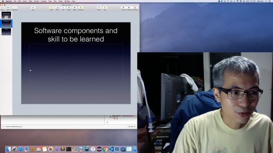Click Show All in browser downloads bar
273x153 pixels.
(132, 127)
